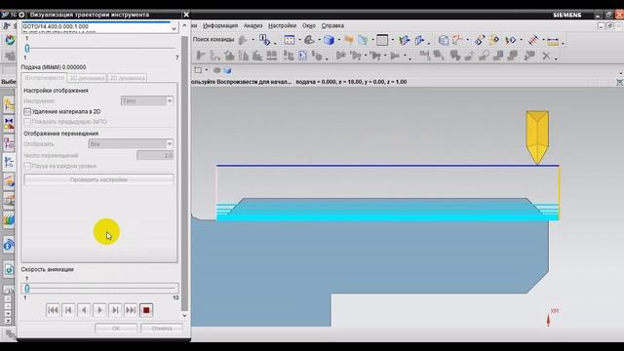
Task: Click the blue machine tool navigator sidebar icon
Action: (x=9, y=162)
